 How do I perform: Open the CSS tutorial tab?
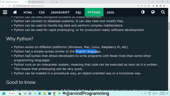(x=42, y=13)
